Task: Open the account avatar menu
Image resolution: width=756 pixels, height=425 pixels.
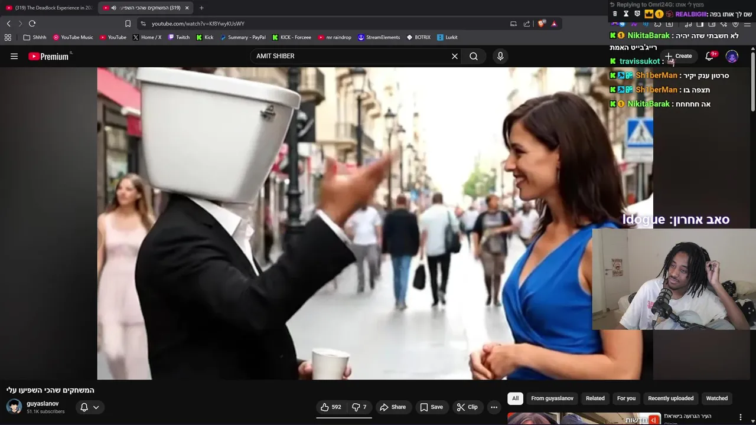Action: (732, 56)
